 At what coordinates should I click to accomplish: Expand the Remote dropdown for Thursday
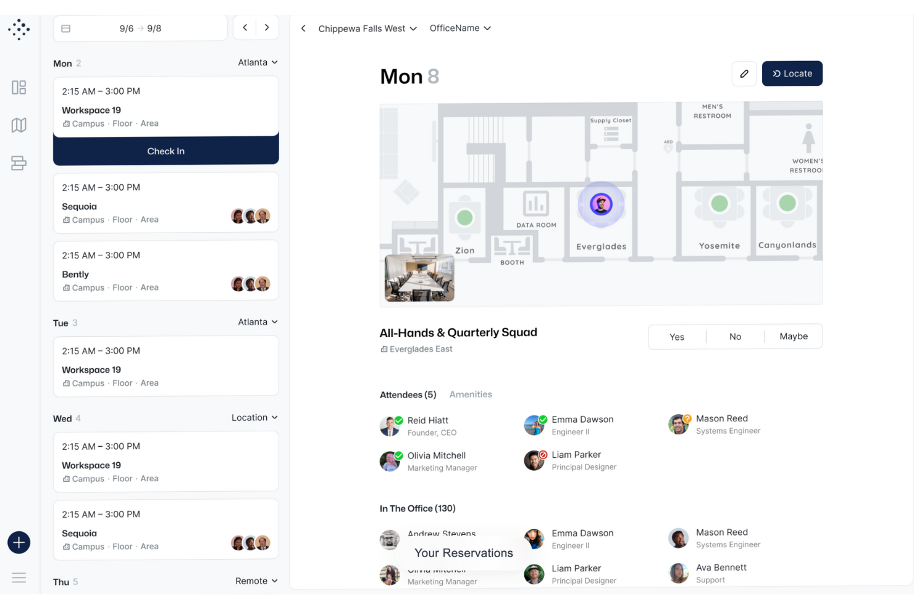(x=256, y=581)
